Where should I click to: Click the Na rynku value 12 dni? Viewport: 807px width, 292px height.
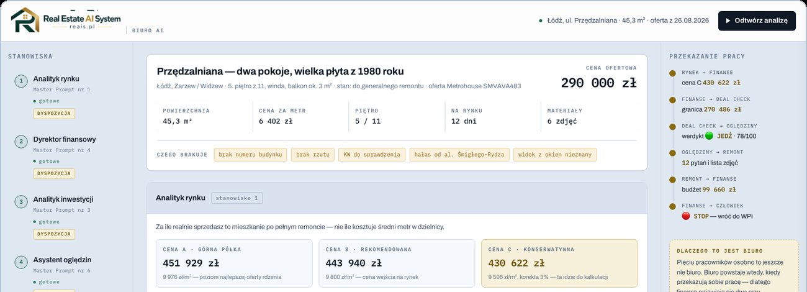coord(464,121)
